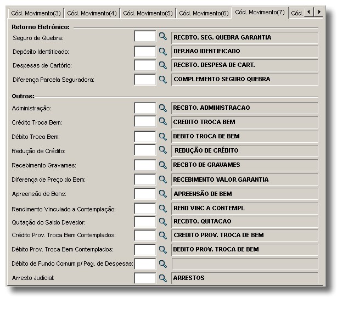337x314 pixels.
Task: Click the Diferença de Preço do Bem input
Action: click(145, 180)
